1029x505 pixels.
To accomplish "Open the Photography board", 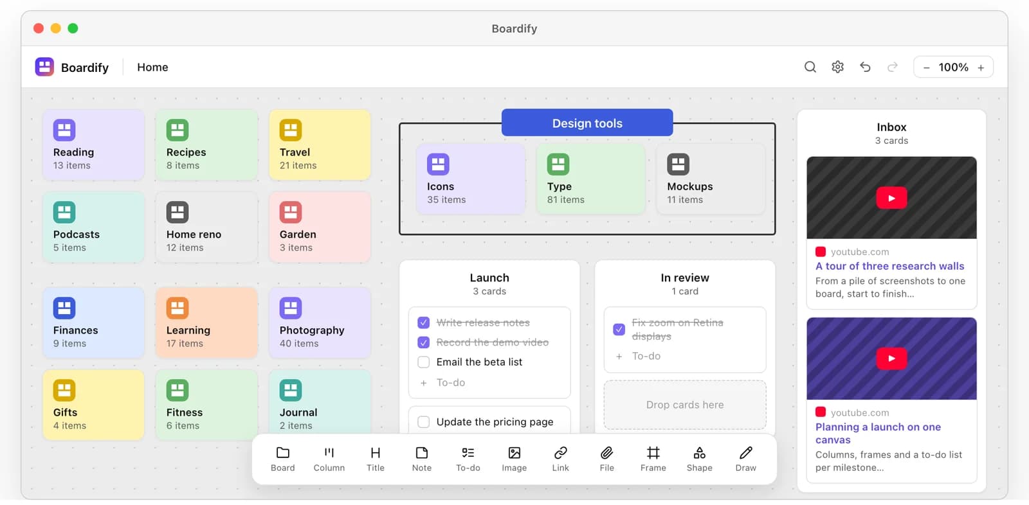I will pos(320,323).
